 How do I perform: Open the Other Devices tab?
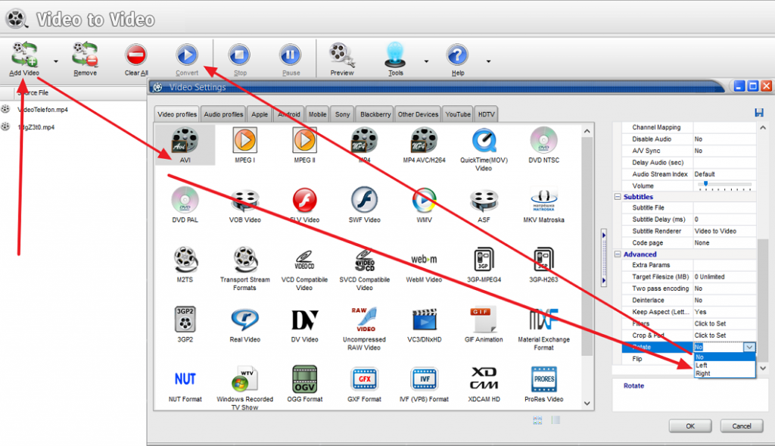tap(418, 114)
